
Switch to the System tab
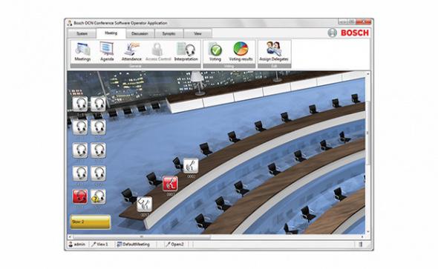pyautogui.click(x=82, y=34)
